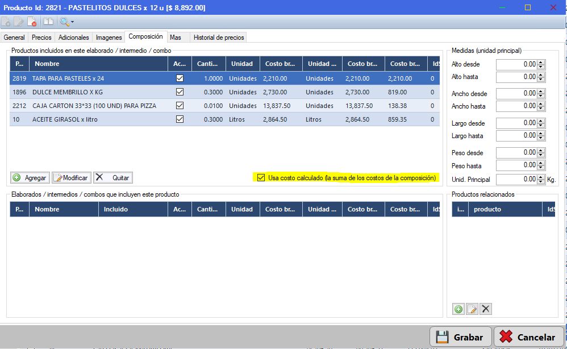Click the producto column header in Productos relacionados
567x349 pixels.
point(505,209)
